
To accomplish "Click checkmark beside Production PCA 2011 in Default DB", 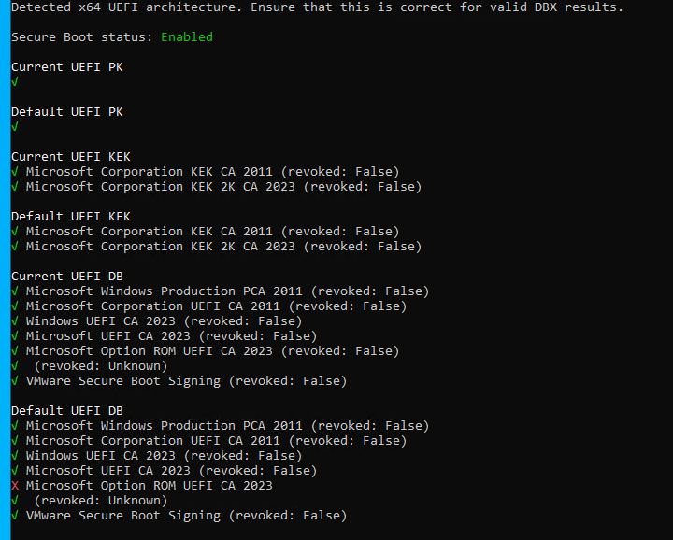I will point(15,426).
